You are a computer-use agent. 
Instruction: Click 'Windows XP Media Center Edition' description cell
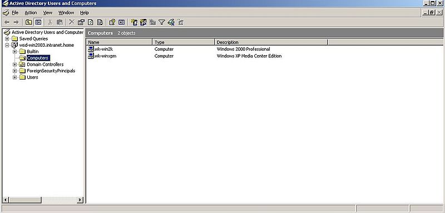(x=249, y=56)
